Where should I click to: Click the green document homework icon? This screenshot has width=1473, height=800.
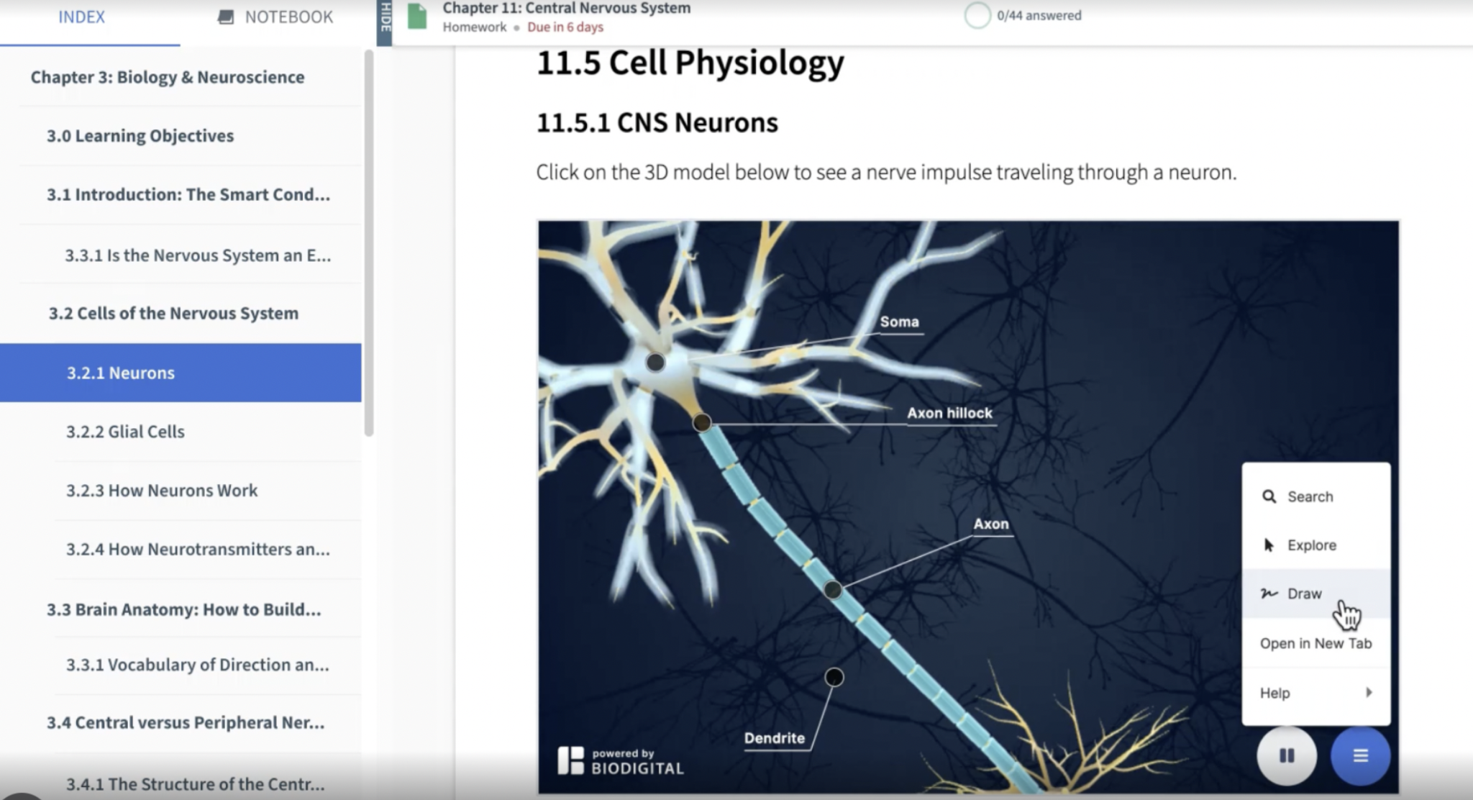click(x=417, y=16)
